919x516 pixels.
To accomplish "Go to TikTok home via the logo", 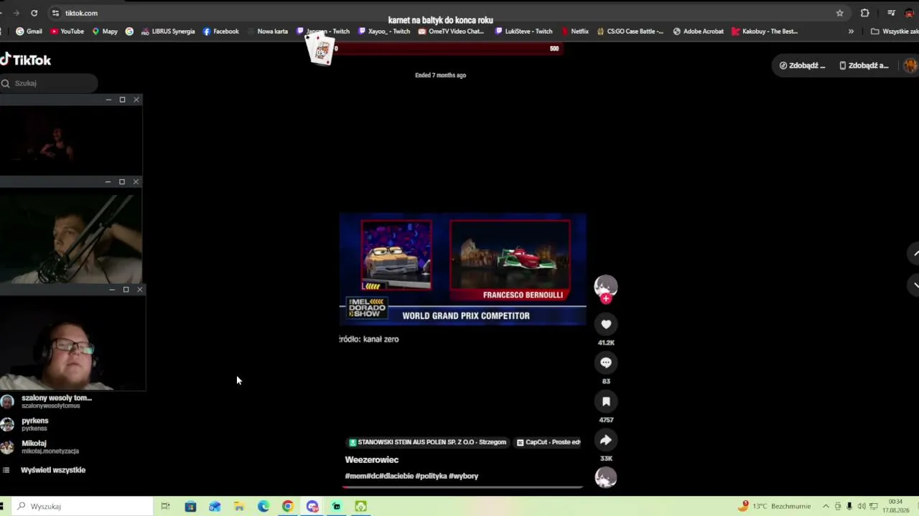I will click(x=26, y=60).
